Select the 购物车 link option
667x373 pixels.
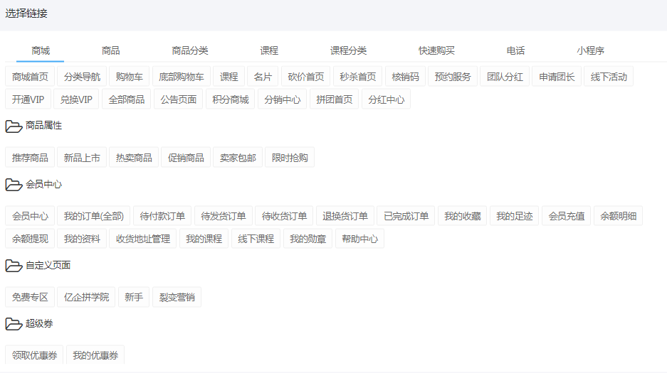point(129,77)
